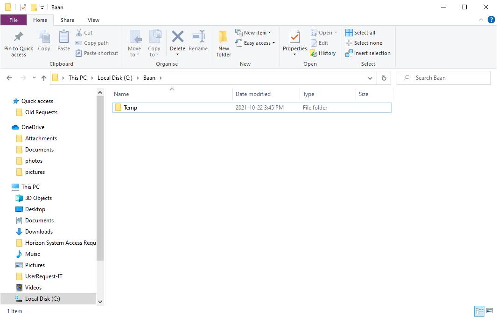Click the Refresh icon next to the address bar
Viewport: 497px width, 317px height.
[384, 77]
